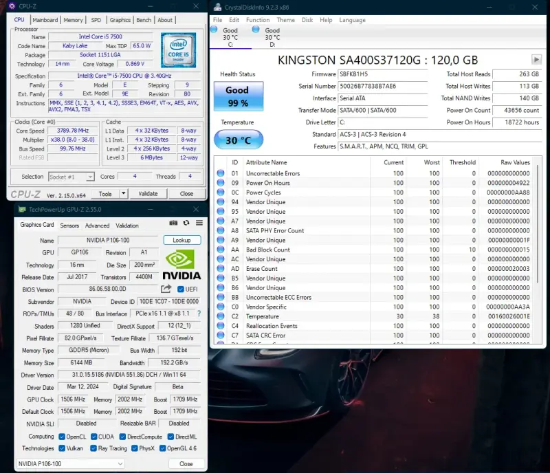This screenshot has width=550, height=473.
Task: Open the GPU-Z hamburger menu
Action: 199,223
